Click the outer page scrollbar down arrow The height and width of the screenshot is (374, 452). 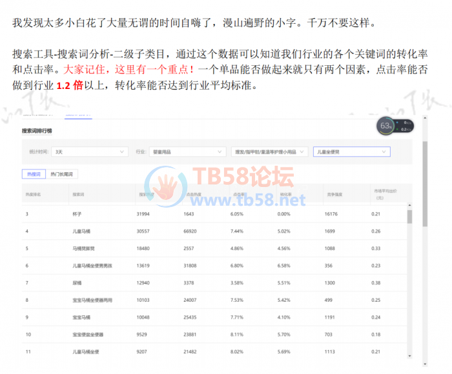pyautogui.click(x=425, y=364)
